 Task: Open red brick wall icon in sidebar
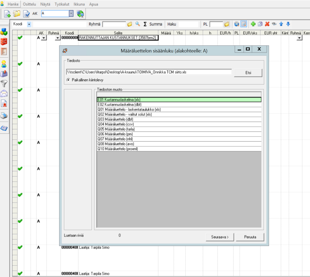pos(4,41)
